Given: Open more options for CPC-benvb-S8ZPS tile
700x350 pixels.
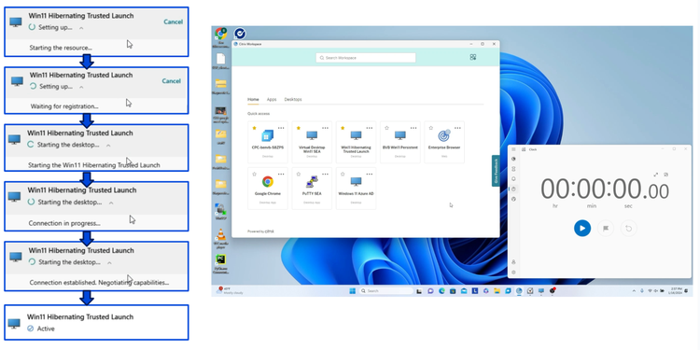Looking at the screenshot, I should [281, 128].
